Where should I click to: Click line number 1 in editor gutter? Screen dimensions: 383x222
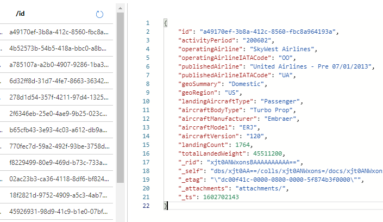[x=148, y=23]
